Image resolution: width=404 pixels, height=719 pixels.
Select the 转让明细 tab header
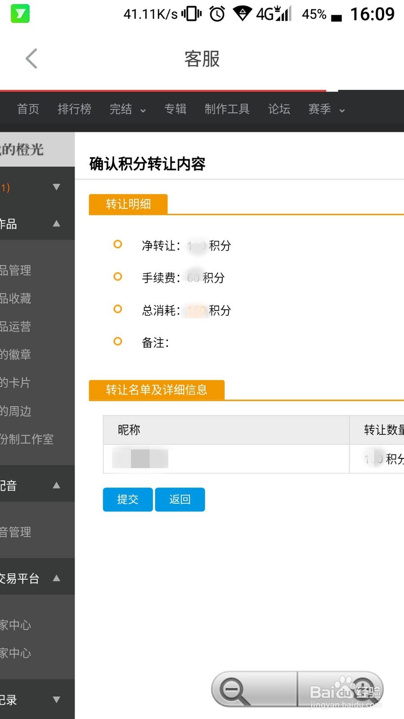pyautogui.click(x=128, y=204)
